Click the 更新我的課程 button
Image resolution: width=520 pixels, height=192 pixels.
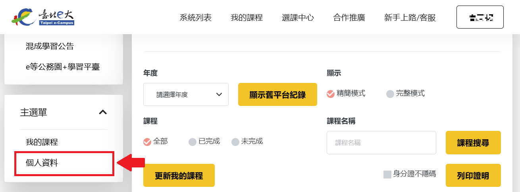179,175
